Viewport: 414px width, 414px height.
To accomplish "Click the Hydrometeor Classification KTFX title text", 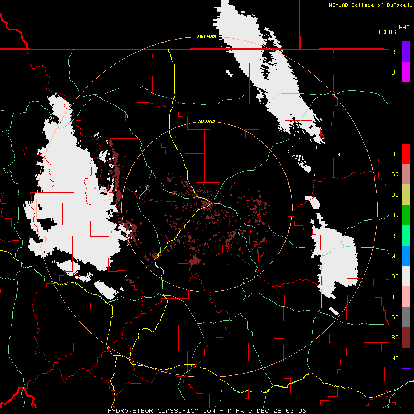I will 176,411.
